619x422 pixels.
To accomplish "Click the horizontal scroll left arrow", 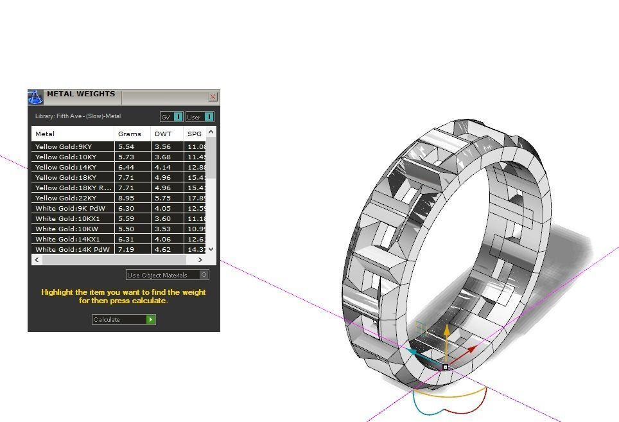I will [37, 259].
